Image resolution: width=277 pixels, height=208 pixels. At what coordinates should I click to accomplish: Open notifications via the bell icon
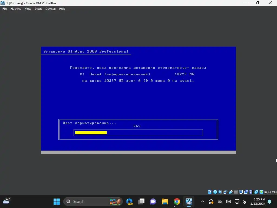tap(270, 201)
